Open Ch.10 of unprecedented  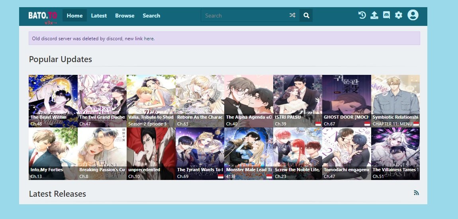(x=134, y=176)
